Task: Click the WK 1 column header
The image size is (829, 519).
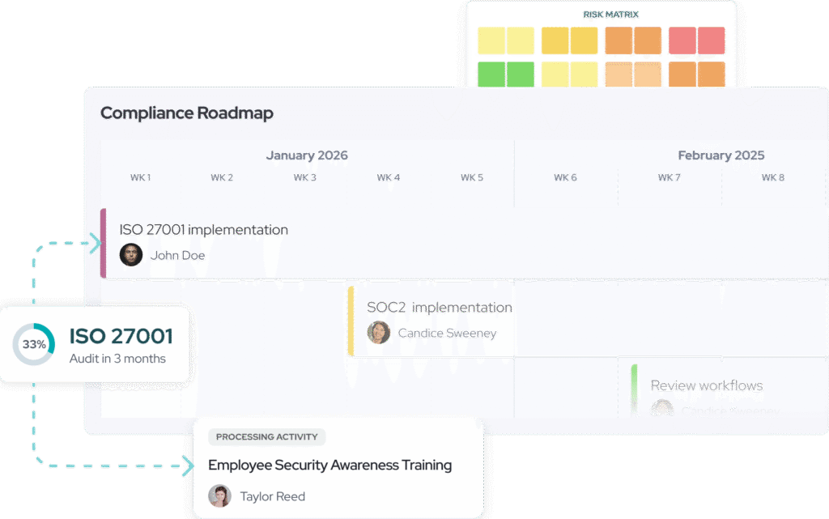Action: pos(140,177)
